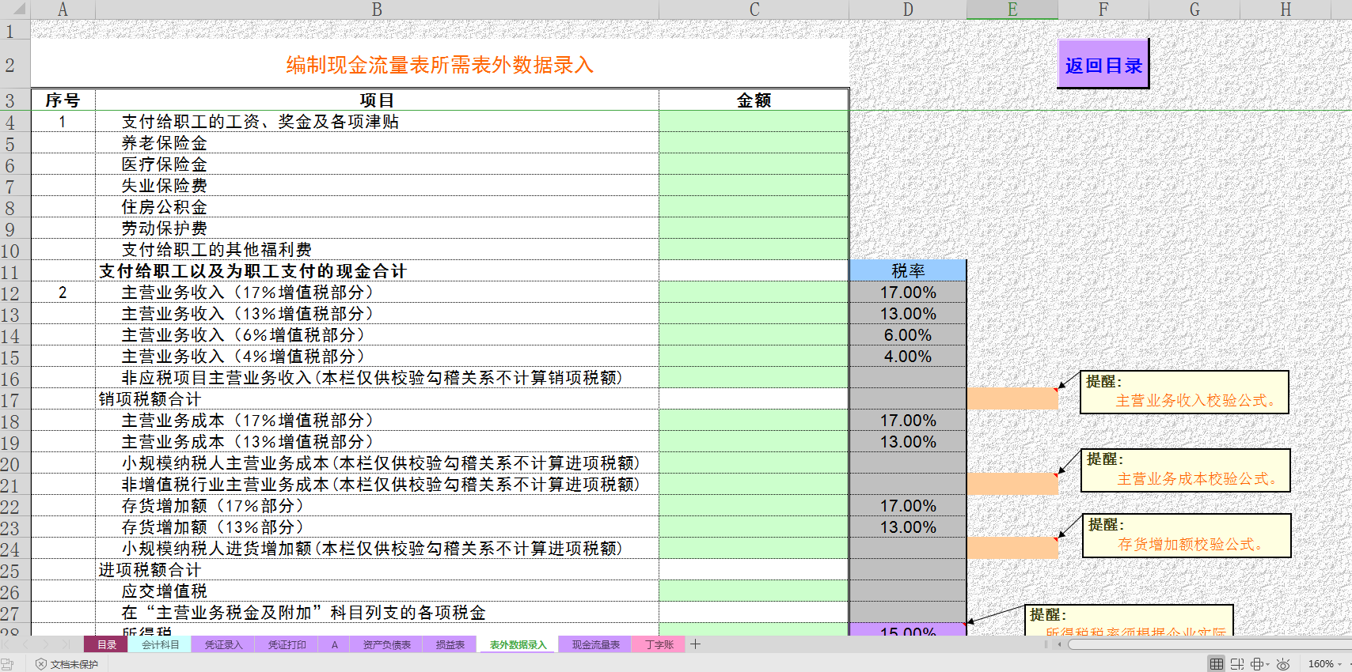
Task: Select column G header
Action: pyautogui.click(x=1194, y=9)
